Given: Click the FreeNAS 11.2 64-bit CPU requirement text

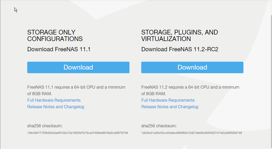Looking at the screenshot, I should pos(190,87).
